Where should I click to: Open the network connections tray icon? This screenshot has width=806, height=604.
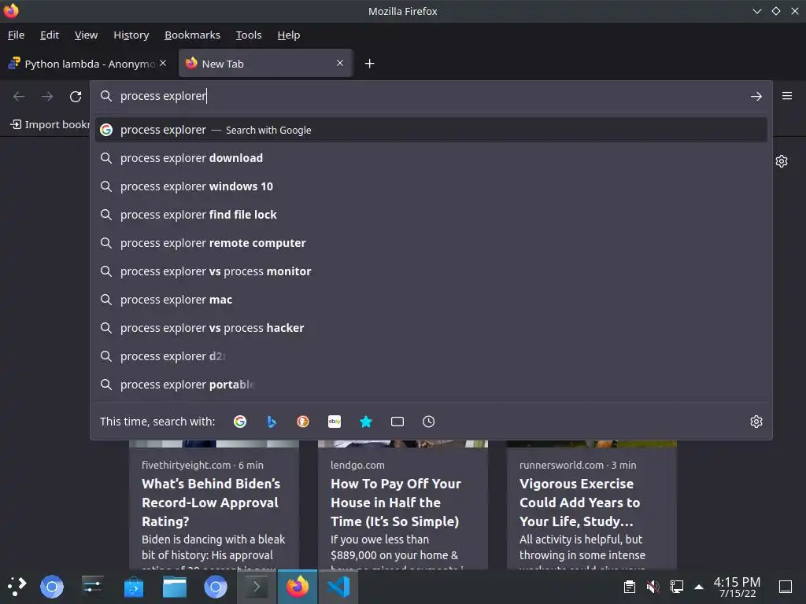tap(676, 587)
